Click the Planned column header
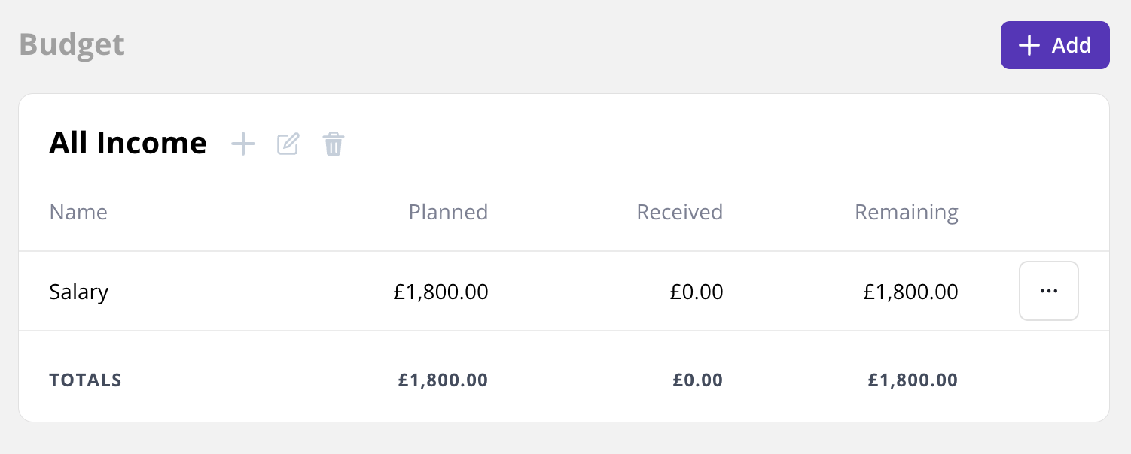This screenshot has width=1131, height=454. 448,212
